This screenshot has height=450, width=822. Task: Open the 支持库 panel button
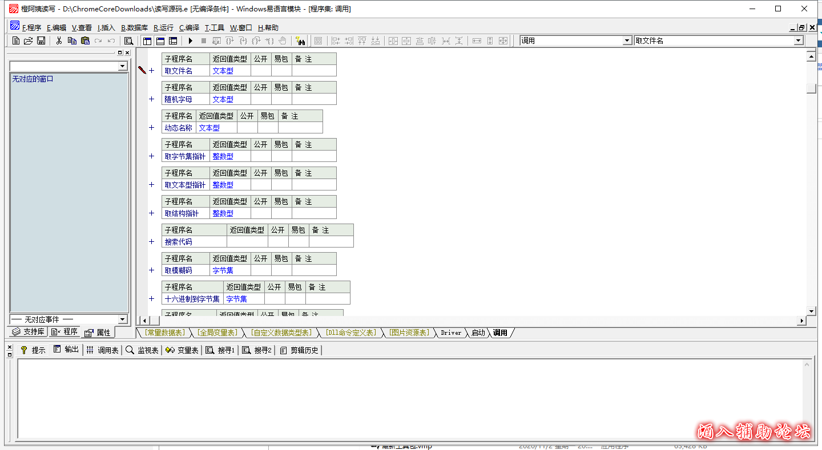pos(29,332)
